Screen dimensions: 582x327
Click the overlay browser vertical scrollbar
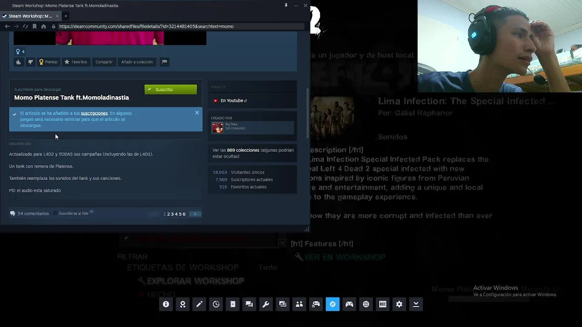(x=308, y=114)
